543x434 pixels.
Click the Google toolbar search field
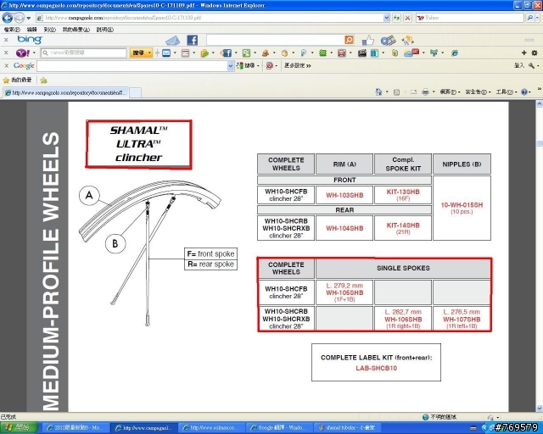(132, 66)
